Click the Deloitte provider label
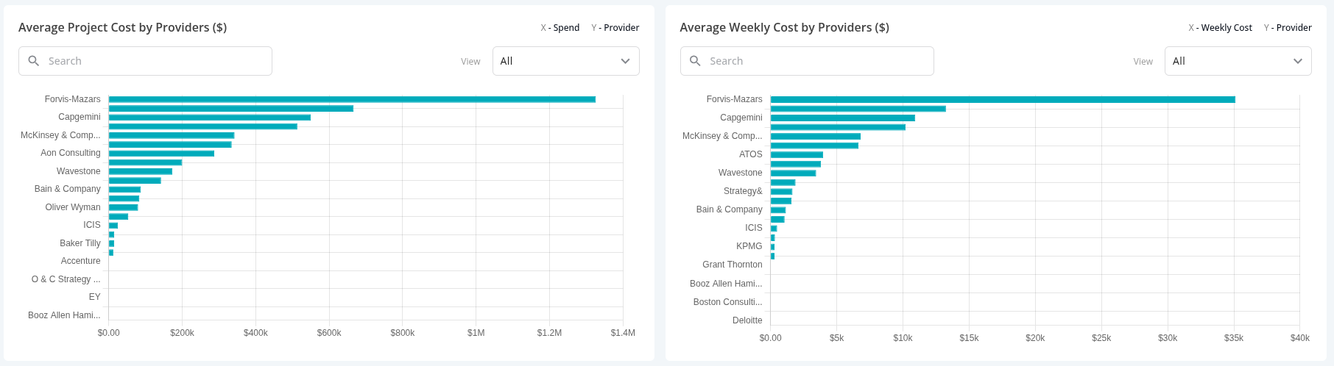Viewport: 1334px width, 366px height. tap(747, 320)
